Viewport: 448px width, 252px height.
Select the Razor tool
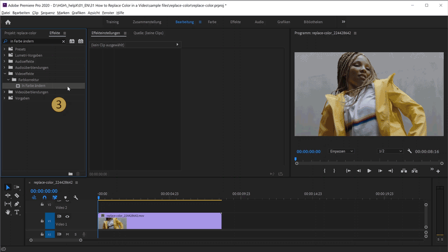point(17,196)
